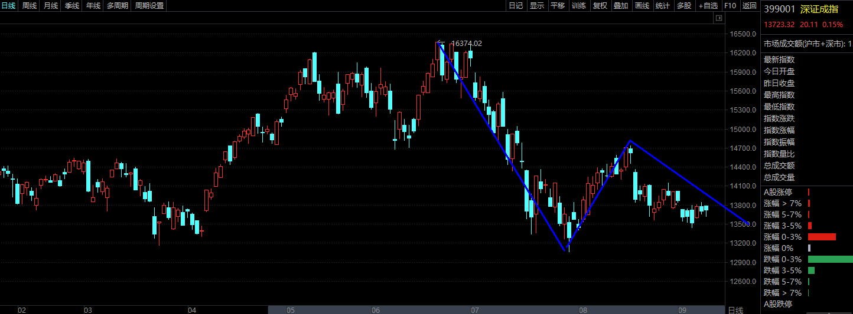Click the 16500.0 price axis label
The image size is (853, 314).
pyautogui.click(x=744, y=34)
